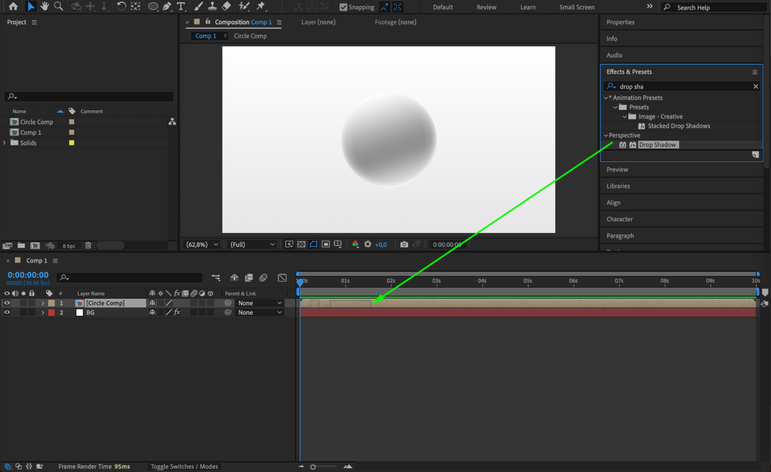The image size is (771, 472).
Task: Click Toggle Switches / Modes button
Action: pyautogui.click(x=184, y=467)
